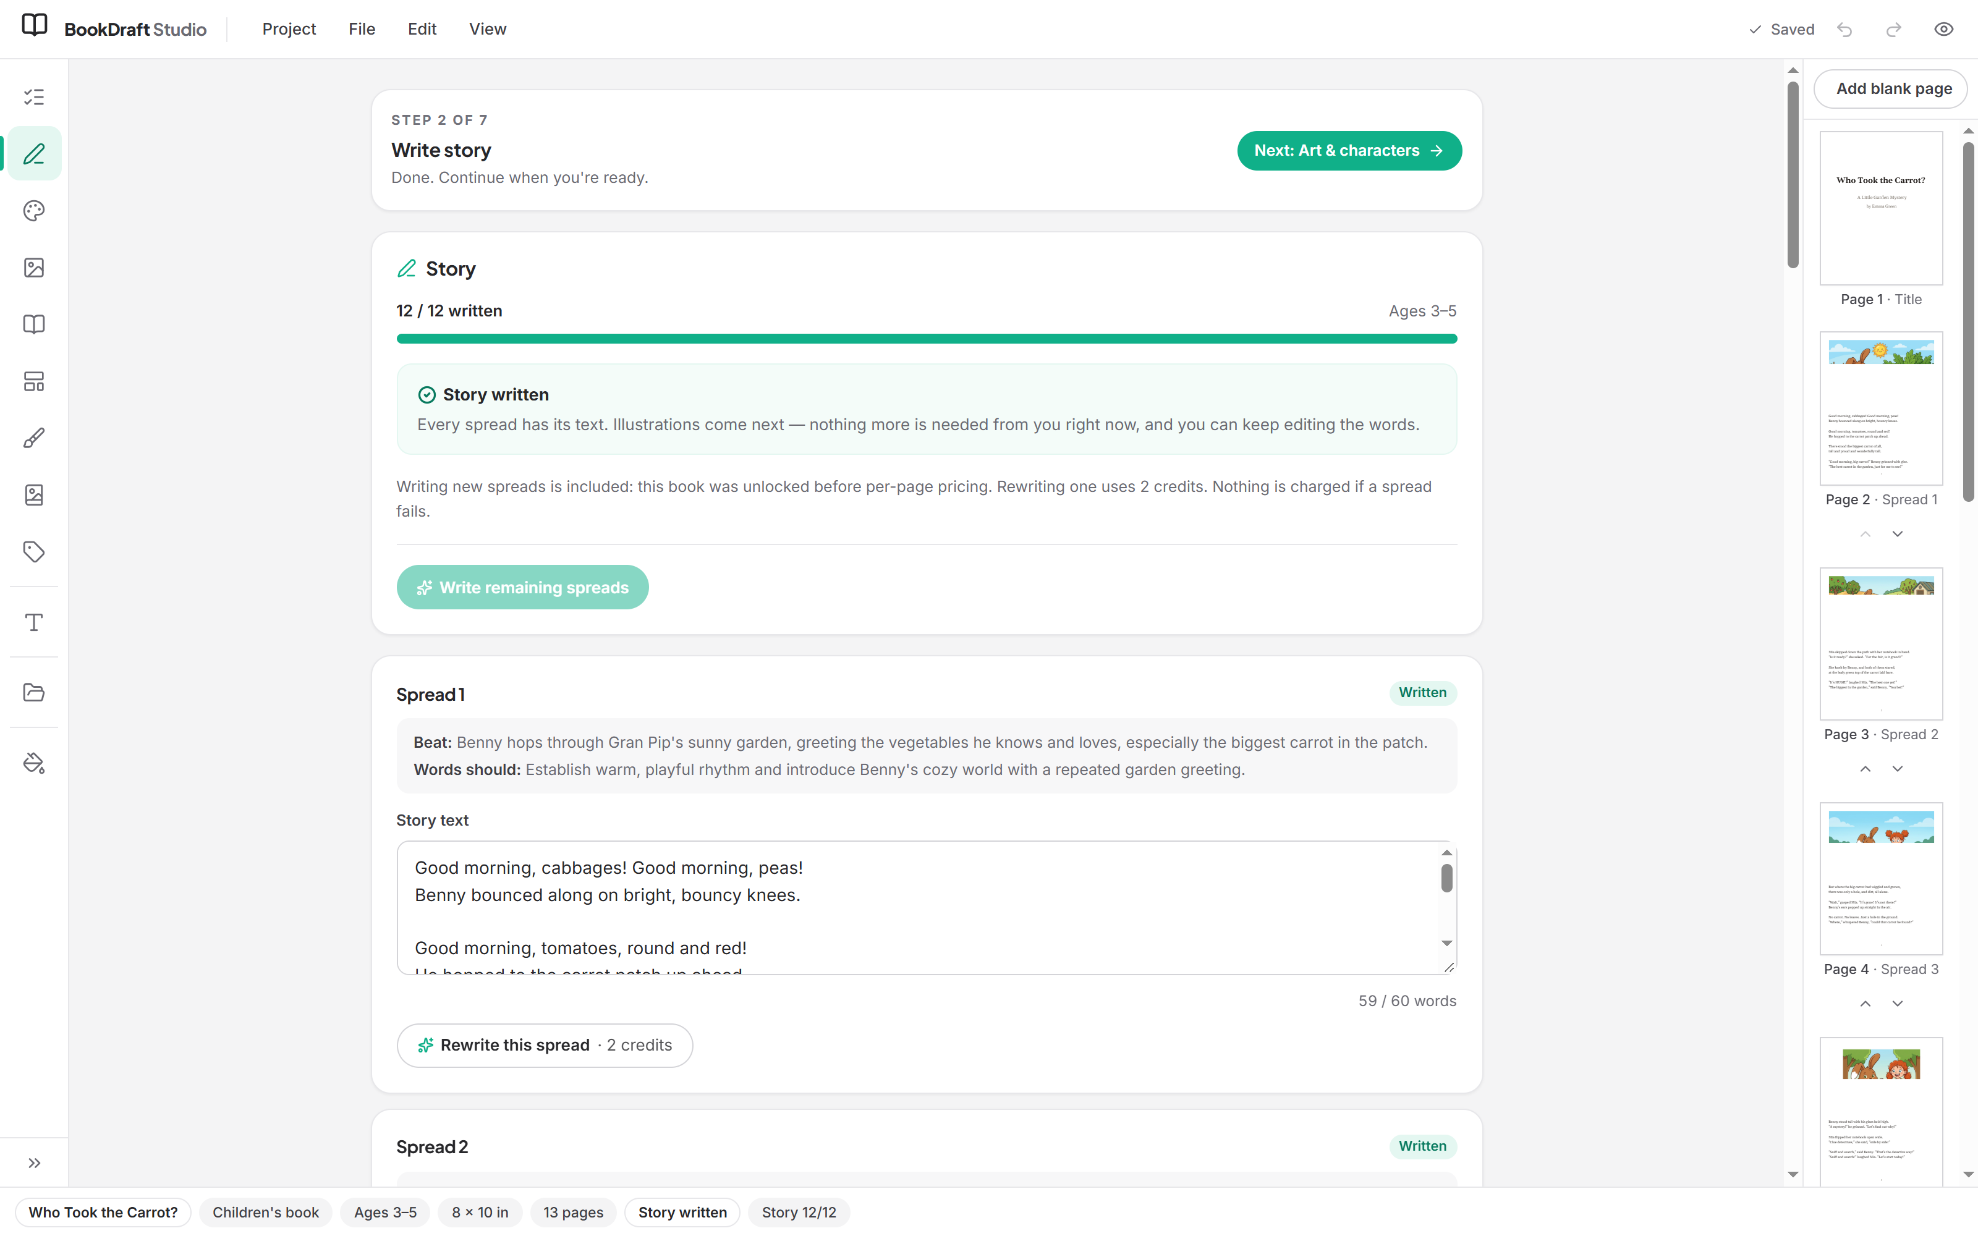The width and height of the screenshot is (1978, 1236).
Task: Expand the left sidebar with double chevron
Action: [33, 1162]
